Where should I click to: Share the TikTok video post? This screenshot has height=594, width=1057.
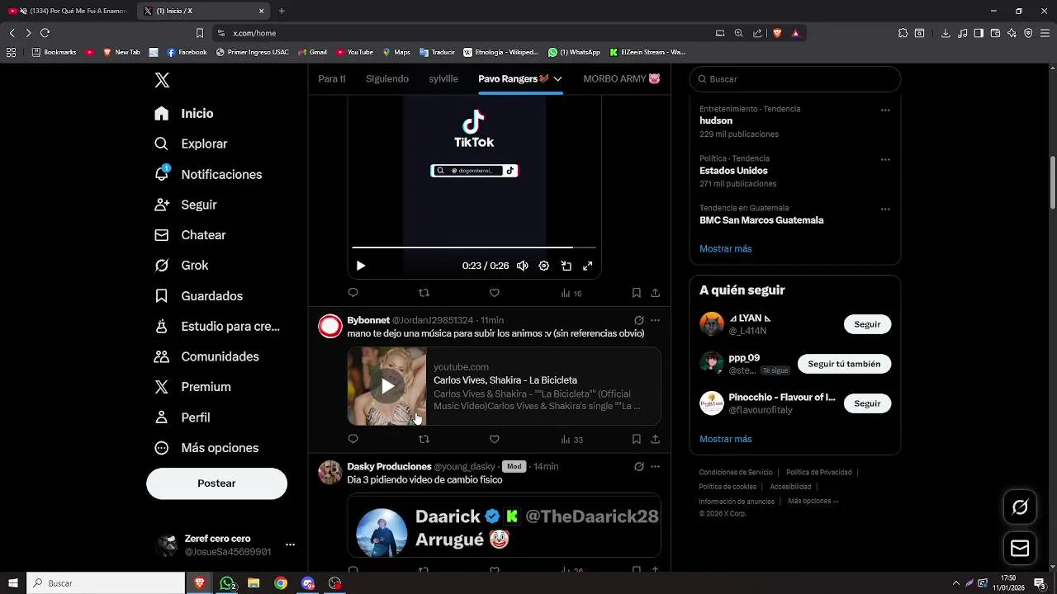coord(655,293)
